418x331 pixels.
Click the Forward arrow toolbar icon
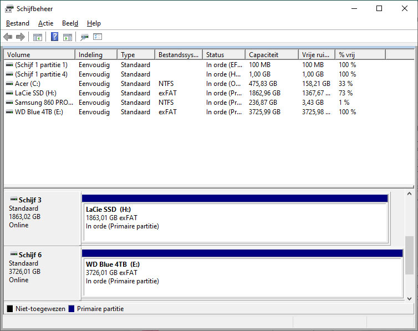[x=21, y=37]
